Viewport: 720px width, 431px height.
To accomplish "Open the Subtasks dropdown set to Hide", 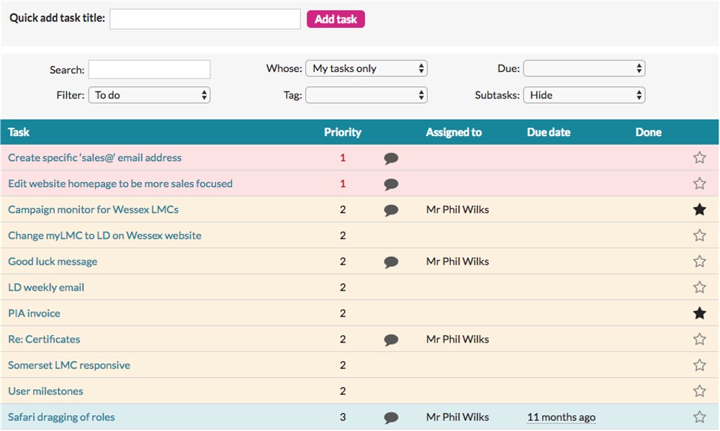I will pos(583,95).
